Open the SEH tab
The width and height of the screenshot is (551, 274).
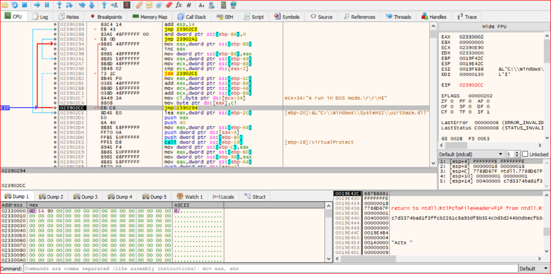(x=225, y=16)
